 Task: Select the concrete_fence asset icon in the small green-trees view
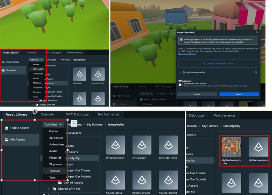click(98, 74)
